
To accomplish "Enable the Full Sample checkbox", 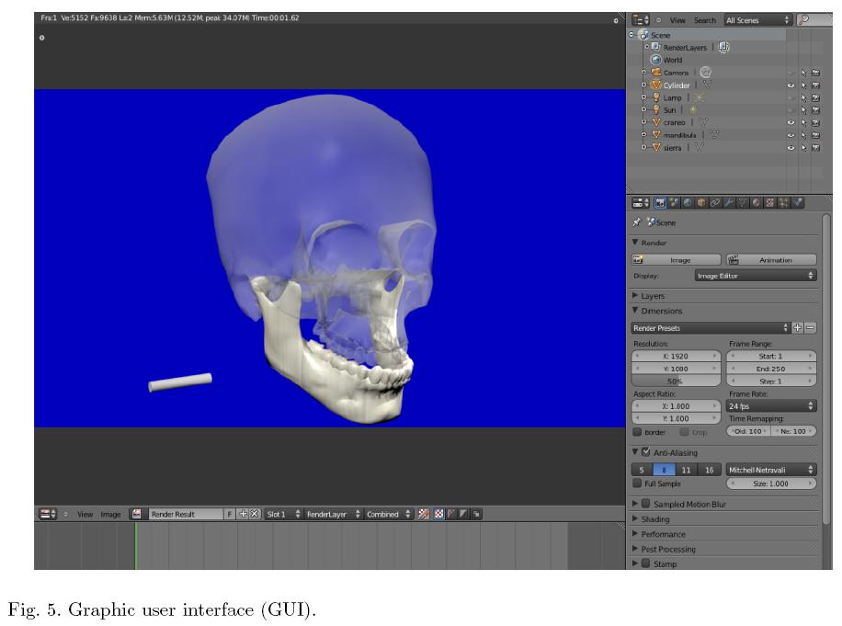I will [x=638, y=484].
